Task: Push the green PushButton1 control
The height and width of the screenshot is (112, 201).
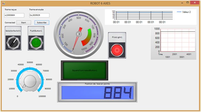Action: (x=36, y=43)
